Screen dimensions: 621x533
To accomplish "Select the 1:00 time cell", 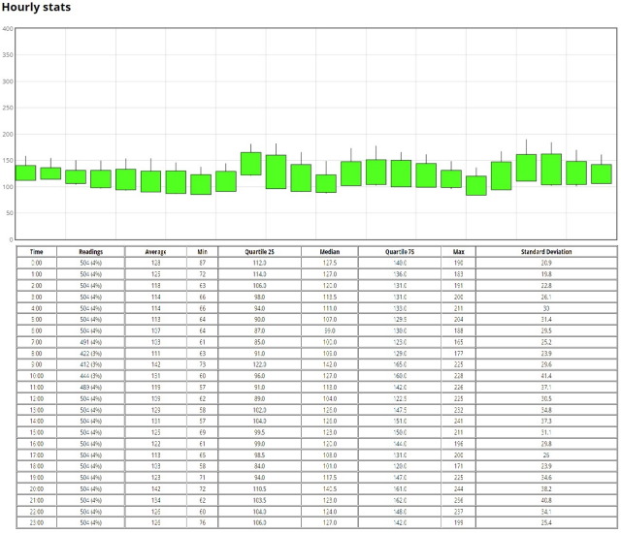I will [x=37, y=274].
